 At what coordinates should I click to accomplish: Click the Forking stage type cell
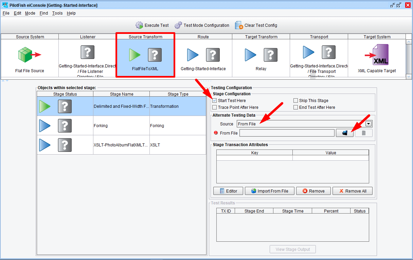pyautogui.click(x=178, y=125)
